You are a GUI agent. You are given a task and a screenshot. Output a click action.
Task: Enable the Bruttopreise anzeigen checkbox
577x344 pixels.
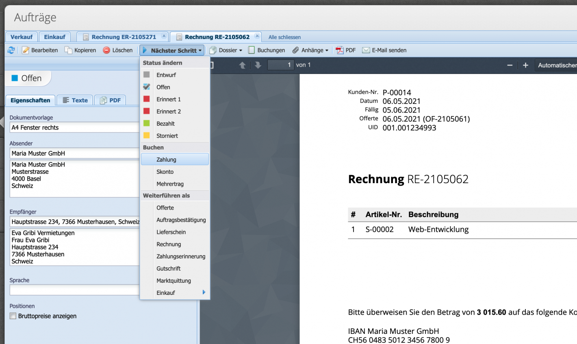(x=13, y=316)
